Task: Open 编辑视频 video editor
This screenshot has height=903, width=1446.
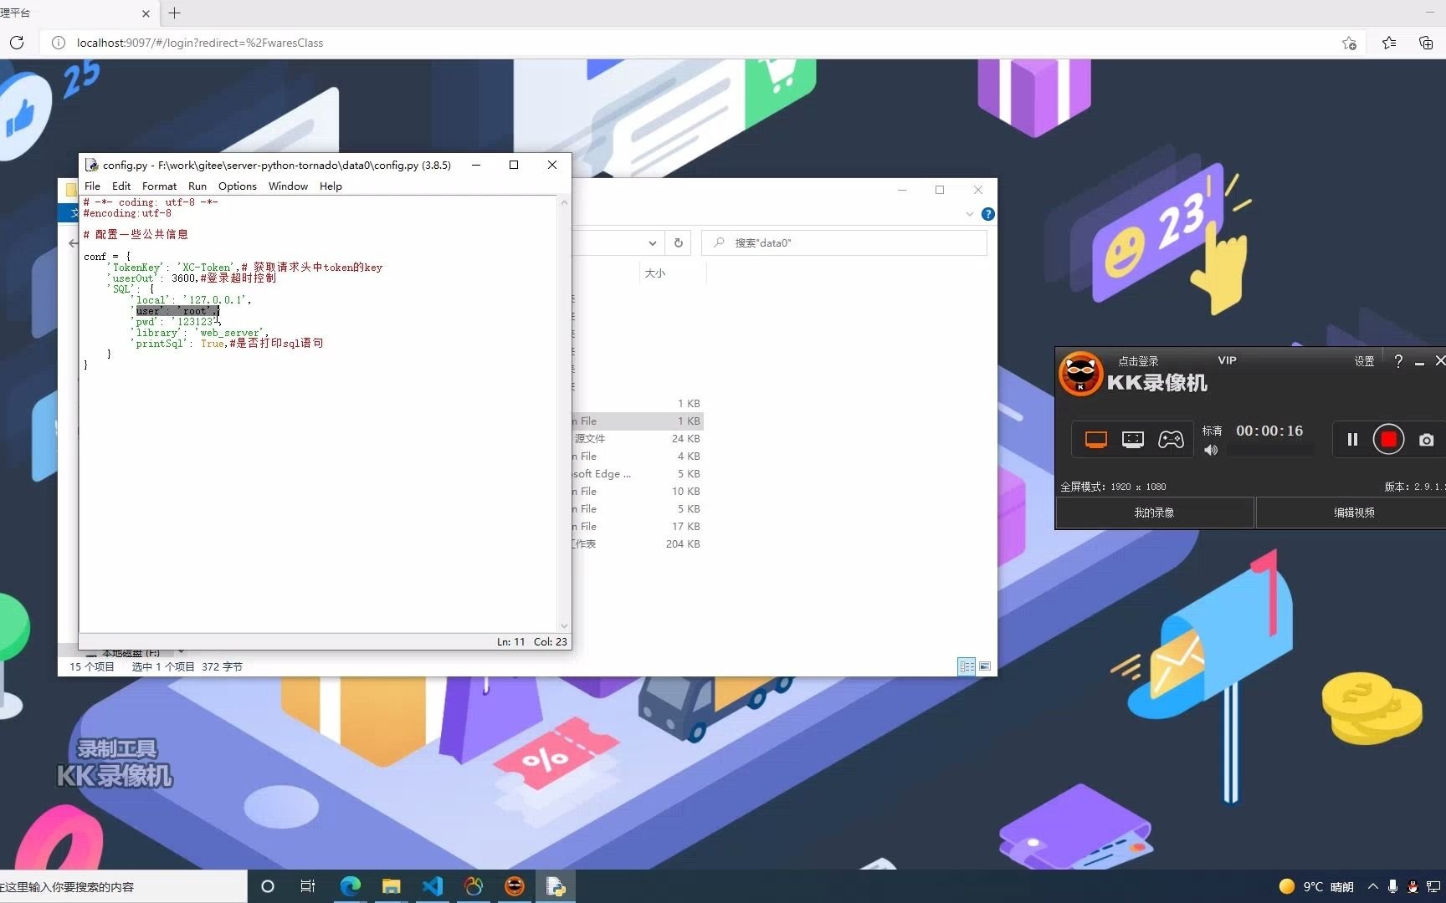Action: point(1353,513)
